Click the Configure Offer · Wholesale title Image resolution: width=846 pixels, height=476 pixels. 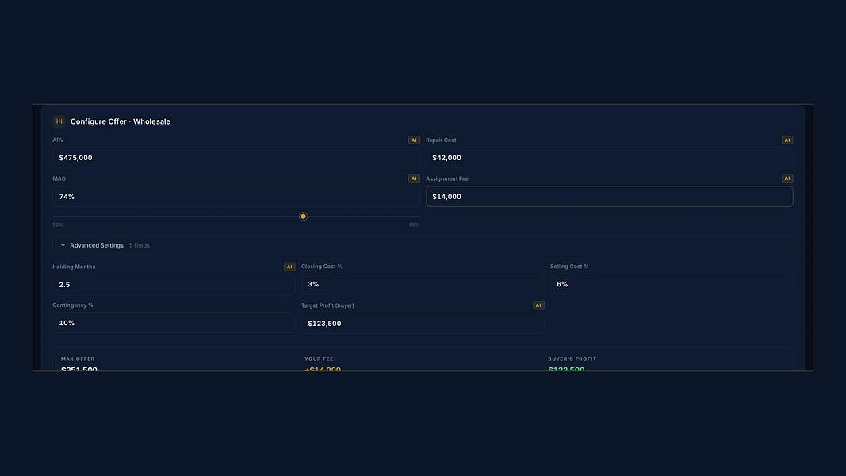121,121
